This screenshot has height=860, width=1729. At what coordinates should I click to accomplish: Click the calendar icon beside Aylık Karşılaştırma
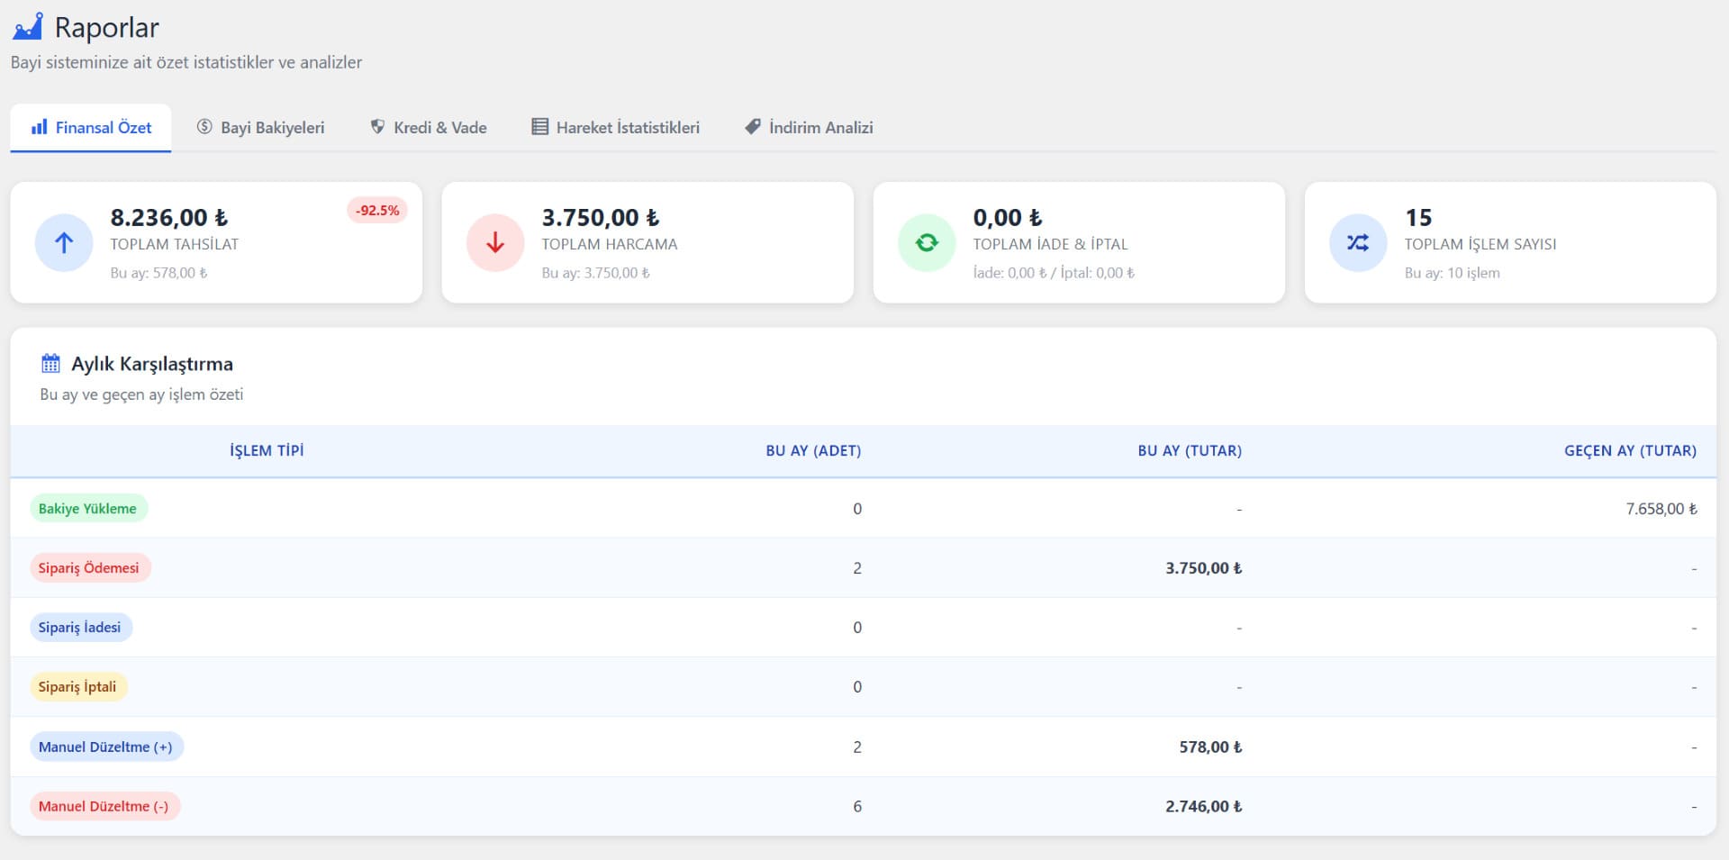50,364
